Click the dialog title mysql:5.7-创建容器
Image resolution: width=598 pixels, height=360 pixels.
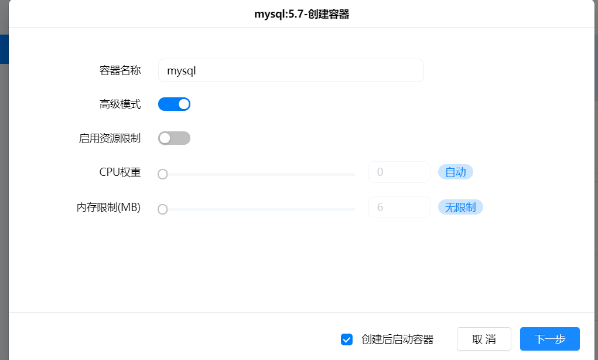302,14
